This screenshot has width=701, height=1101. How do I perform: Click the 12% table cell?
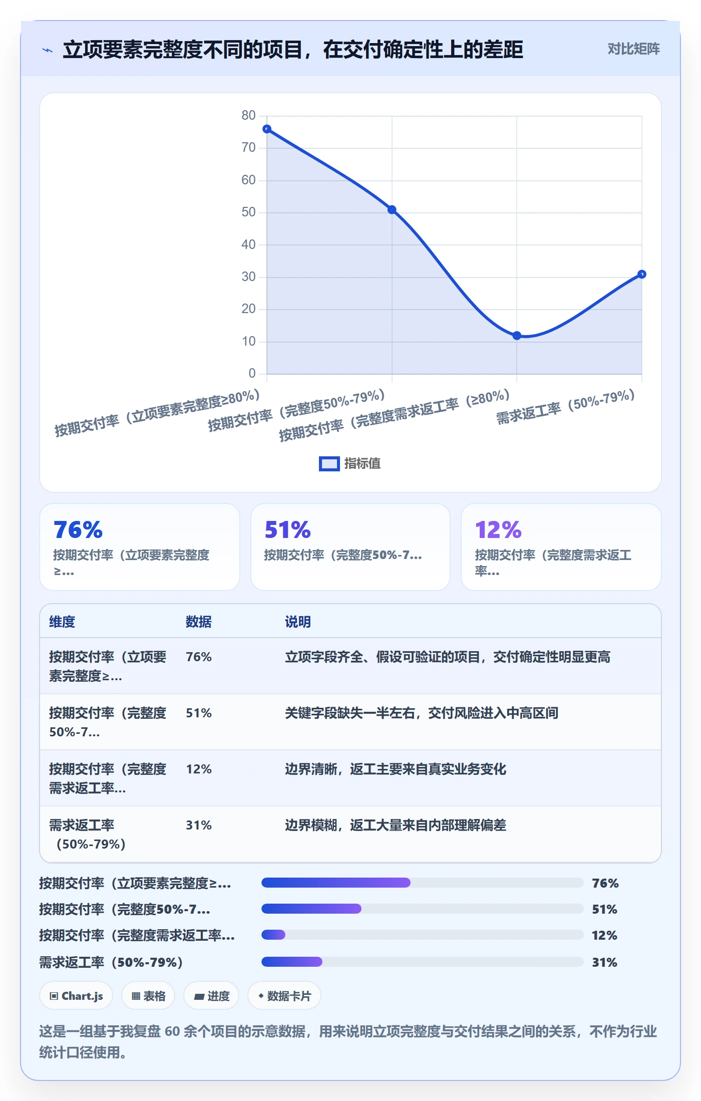[199, 769]
